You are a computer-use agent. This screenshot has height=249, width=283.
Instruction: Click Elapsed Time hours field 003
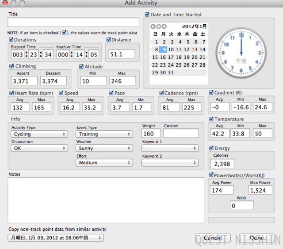(18, 54)
